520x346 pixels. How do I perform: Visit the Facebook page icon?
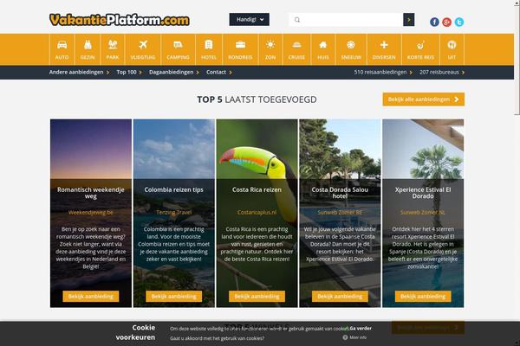click(434, 22)
